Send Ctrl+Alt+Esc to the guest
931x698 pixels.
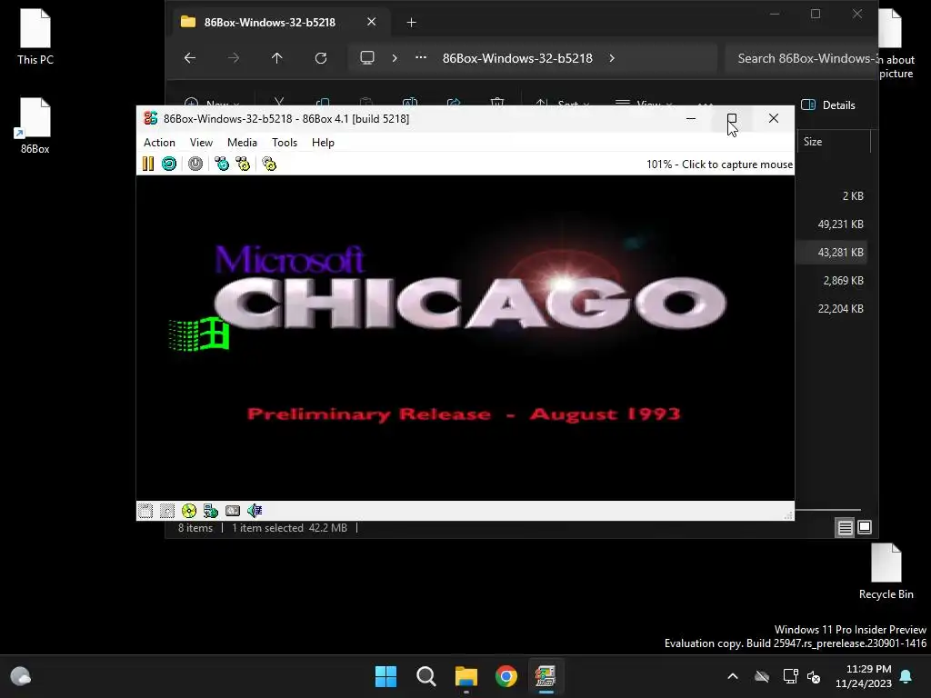click(243, 164)
